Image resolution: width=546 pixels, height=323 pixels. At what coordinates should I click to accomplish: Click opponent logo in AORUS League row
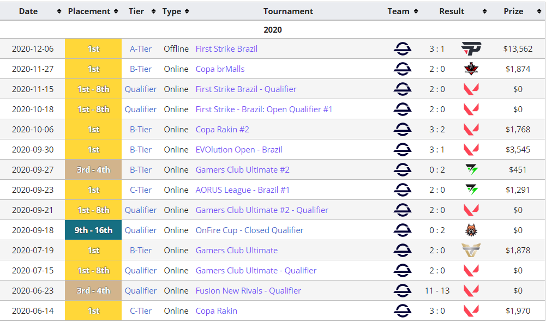[471, 190]
